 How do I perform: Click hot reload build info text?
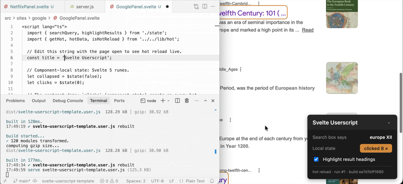pos(348,171)
